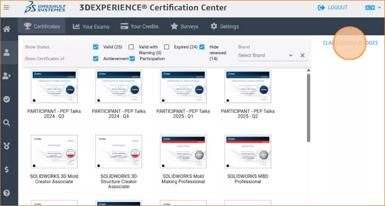Viewport: 385px width, 206px height.
Task: Switch to the Surveys tab
Action: tap(185, 27)
